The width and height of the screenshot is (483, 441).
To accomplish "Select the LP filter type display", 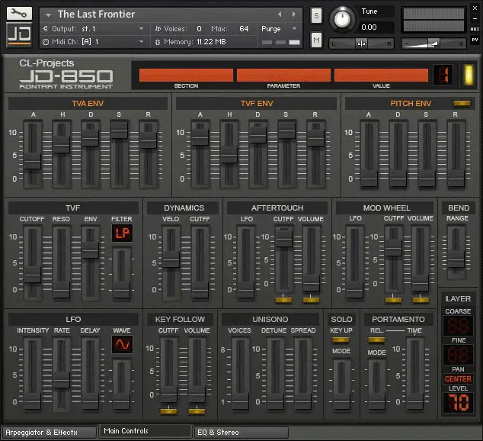I will [x=123, y=233].
